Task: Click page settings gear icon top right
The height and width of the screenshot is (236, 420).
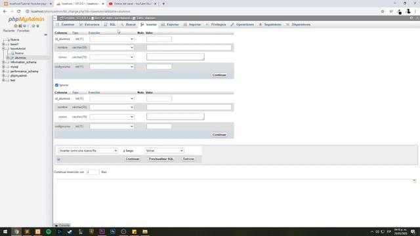Action: [x=411, y=18]
